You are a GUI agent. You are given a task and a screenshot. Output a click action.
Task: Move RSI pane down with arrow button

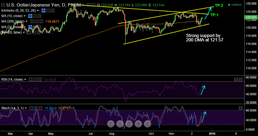(x=241, y=80)
